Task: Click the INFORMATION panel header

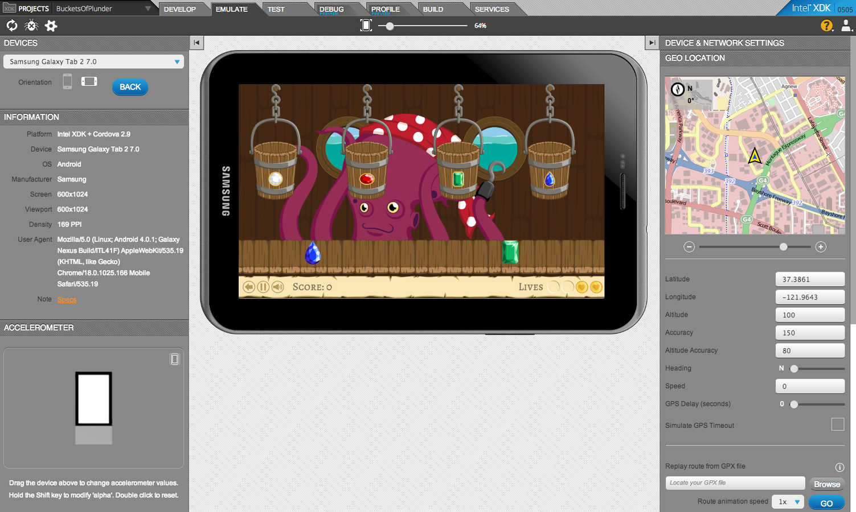Action: click(x=94, y=117)
